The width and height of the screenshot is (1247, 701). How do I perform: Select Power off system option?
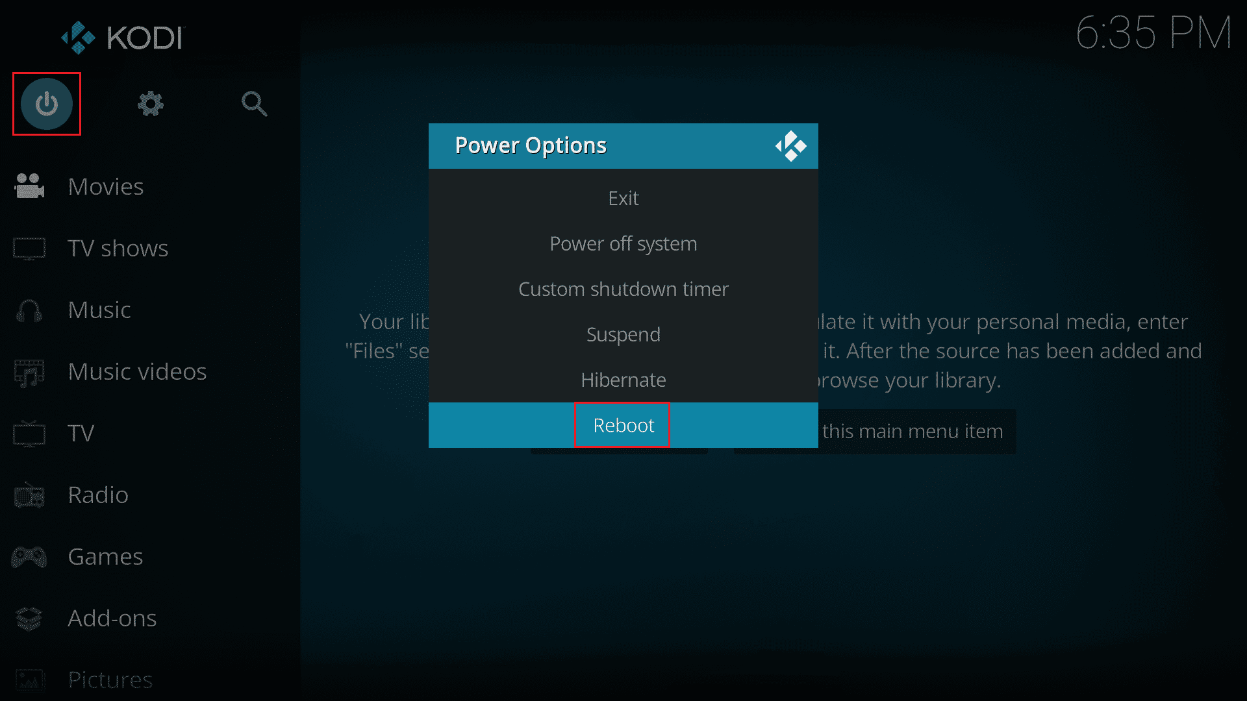pos(623,243)
